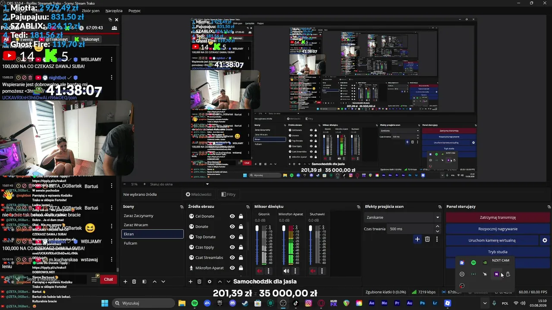Open the Narzędzia menu
Image resolution: width=552 pixels, height=310 pixels.
[x=114, y=11]
